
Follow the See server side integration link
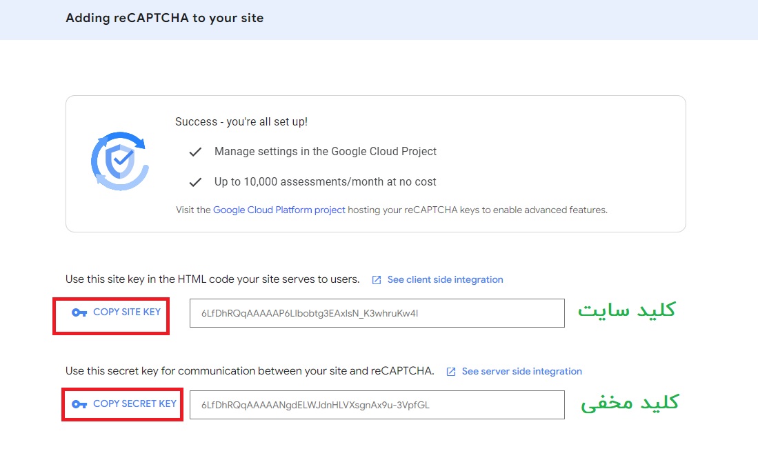tap(521, 372)
